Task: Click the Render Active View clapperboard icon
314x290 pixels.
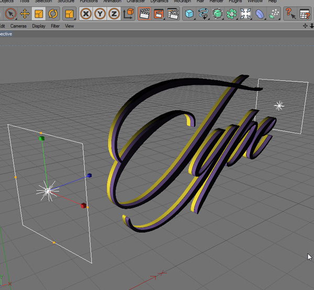Action: [x=145, y=14]
